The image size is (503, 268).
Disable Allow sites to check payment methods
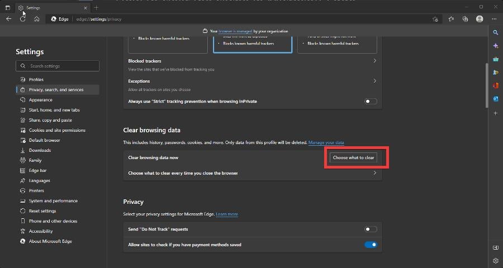(x=371, y=245)
